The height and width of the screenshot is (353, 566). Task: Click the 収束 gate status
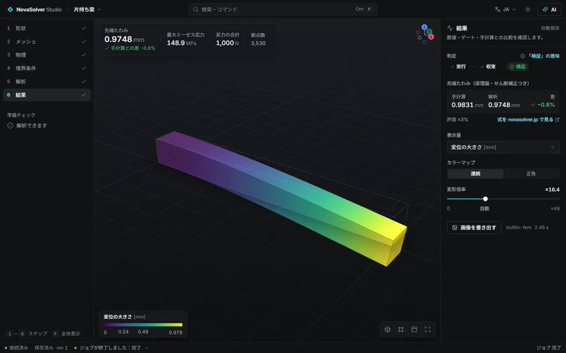(488, 67)
